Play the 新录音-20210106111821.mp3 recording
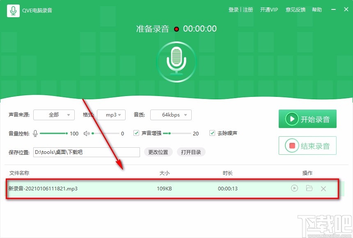Screen dimensions: 353x238 294,188
